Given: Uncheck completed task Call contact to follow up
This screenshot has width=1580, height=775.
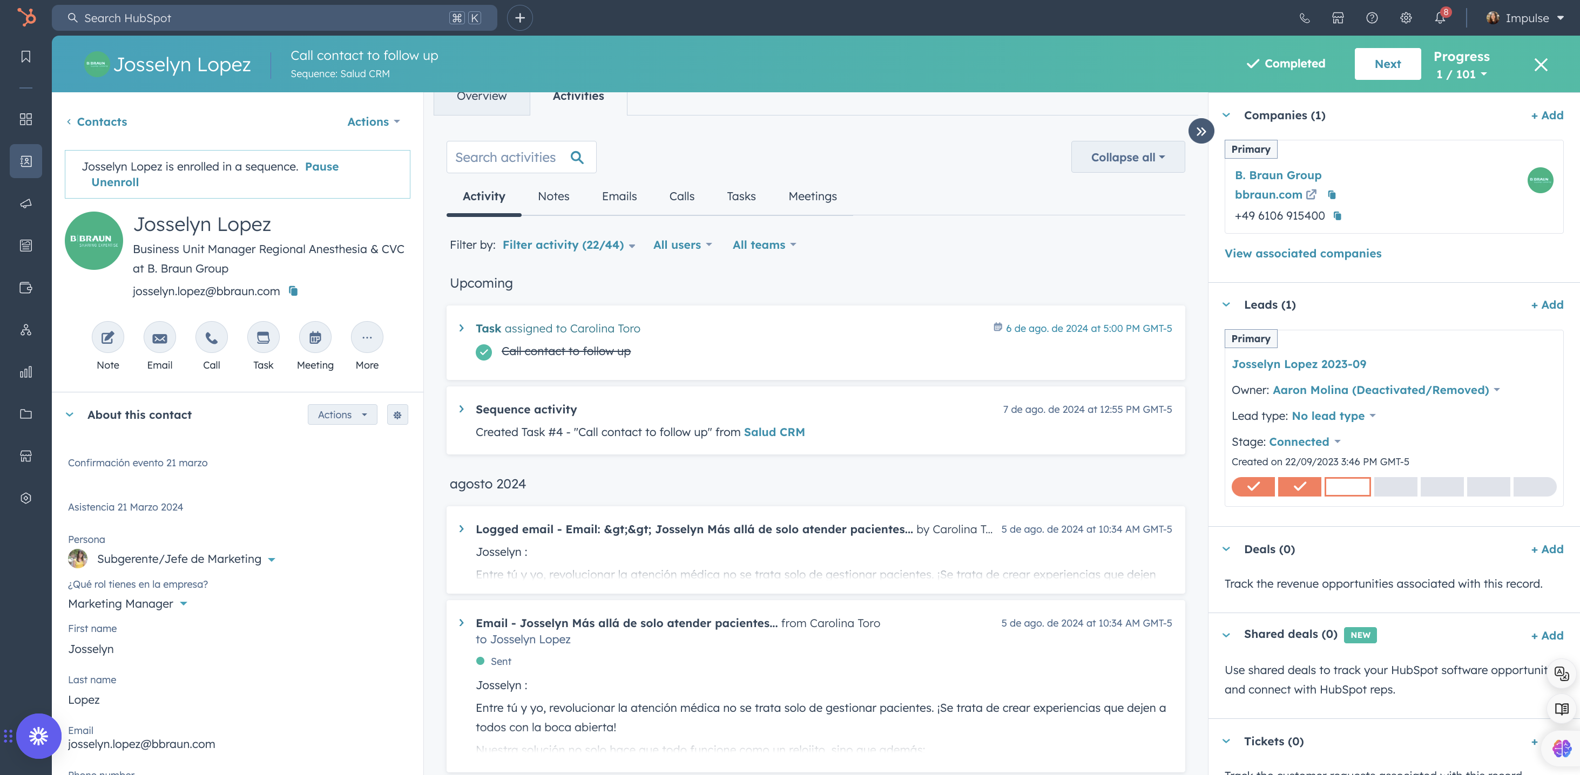Looking at the screenshot, I should 484,352.
